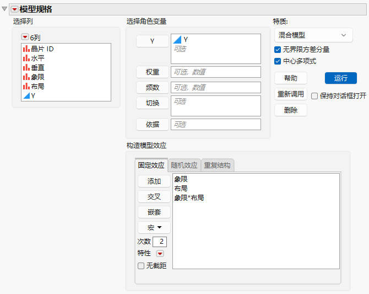The image size is (369, 294).
Task: Click the 嵌套 effect button
Action: 154,212
